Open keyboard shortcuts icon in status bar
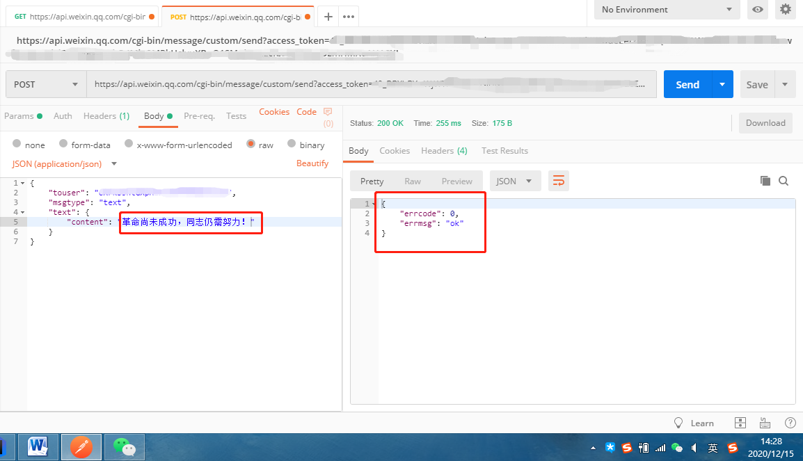Screen dimensions: 803x461 (765, 423)
